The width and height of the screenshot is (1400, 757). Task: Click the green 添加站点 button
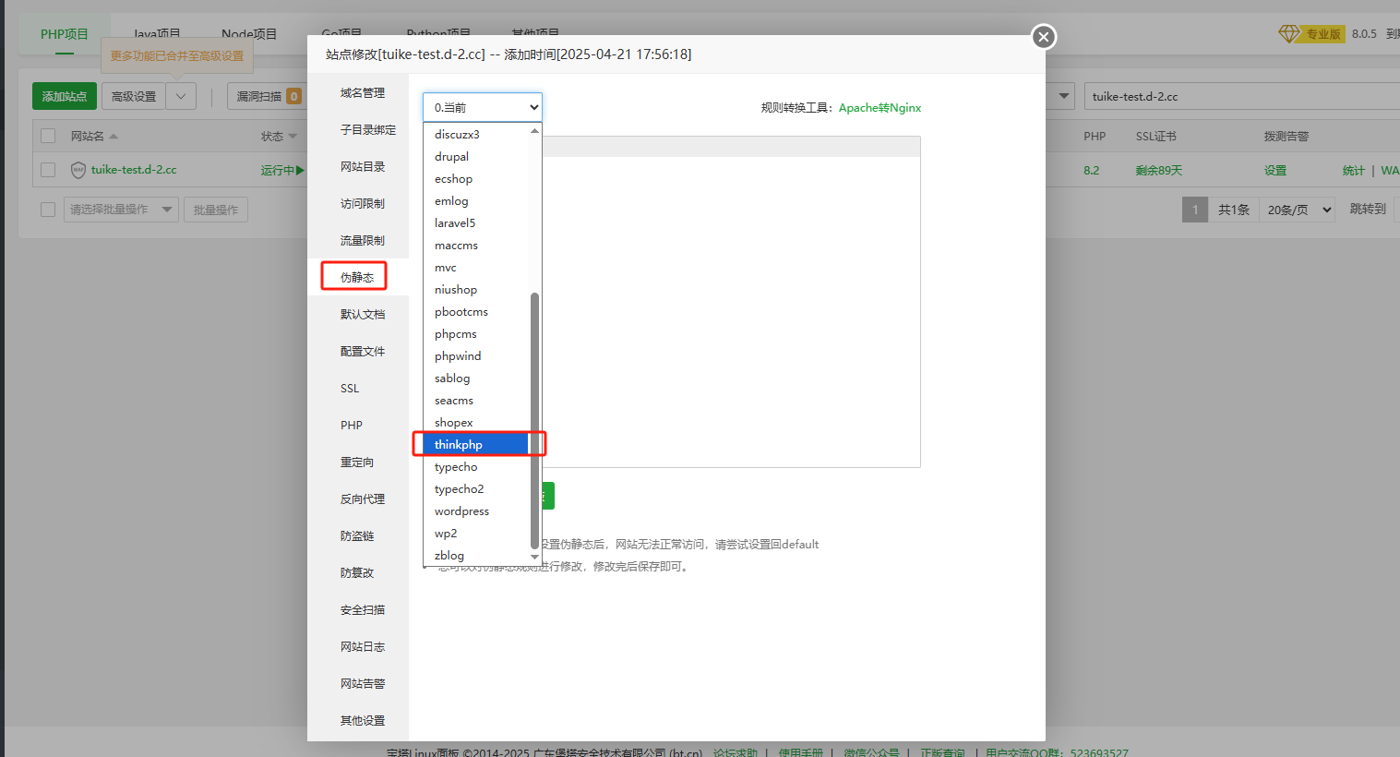pos(65,96)
